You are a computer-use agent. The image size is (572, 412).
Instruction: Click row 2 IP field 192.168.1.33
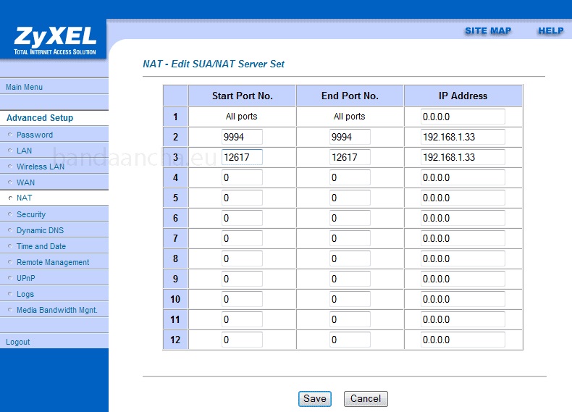(x=463, y=137)
